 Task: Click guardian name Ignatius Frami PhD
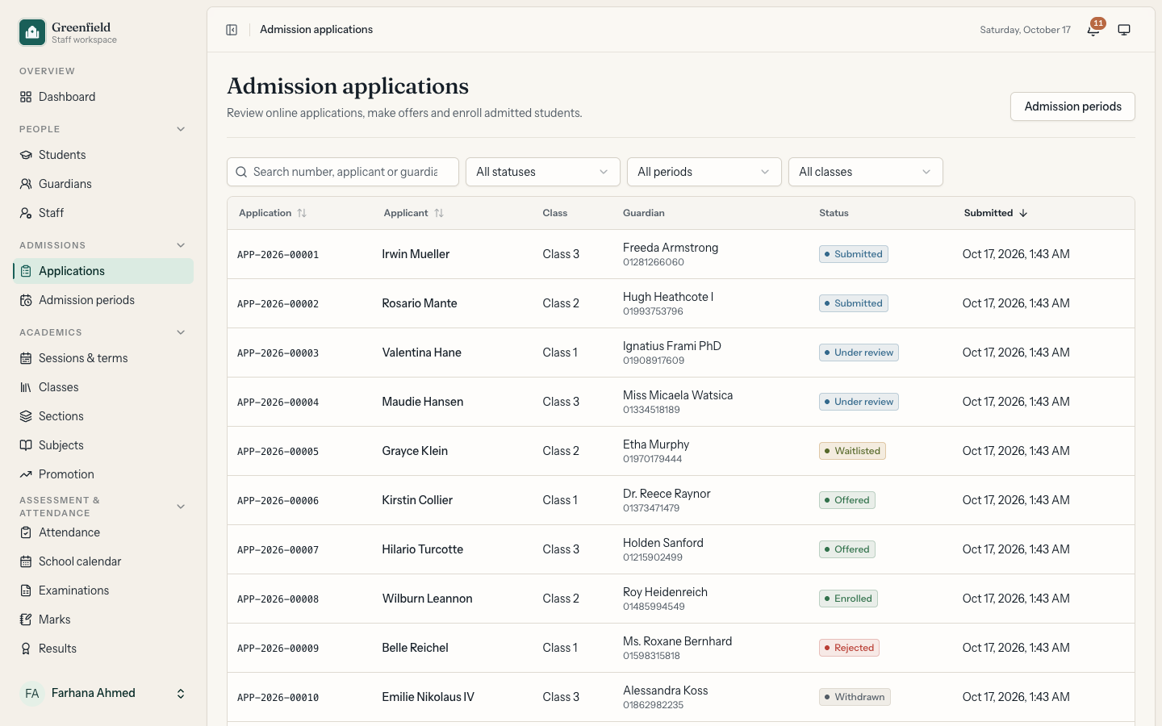(x=672, y=346)
